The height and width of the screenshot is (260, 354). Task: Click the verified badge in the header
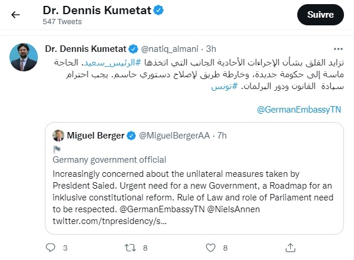[158, 11]
